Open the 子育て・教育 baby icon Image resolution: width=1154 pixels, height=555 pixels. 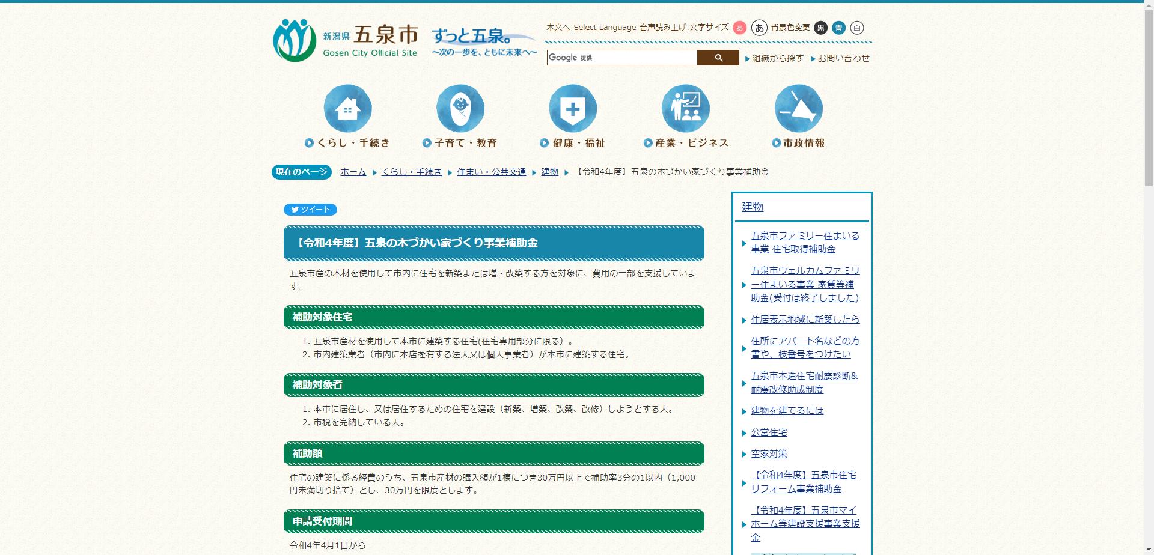click(460, 108)
